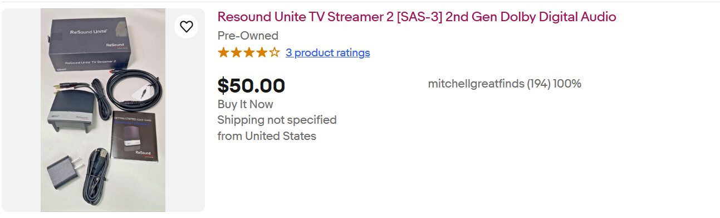
Task: Click the $50.00 price
Action: (251, 85)
